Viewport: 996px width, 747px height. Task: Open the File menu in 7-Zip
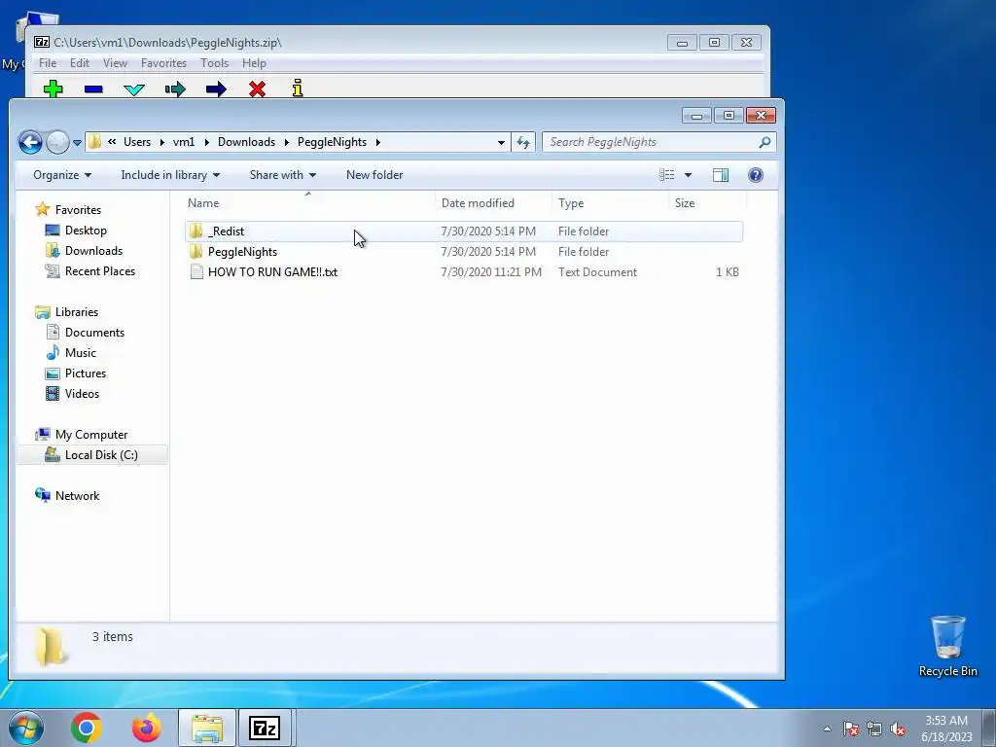click(x=48, y=63)
